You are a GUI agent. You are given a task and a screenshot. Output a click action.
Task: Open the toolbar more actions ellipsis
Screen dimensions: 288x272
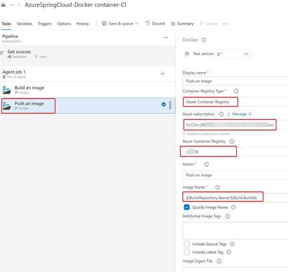click(x=225, y=24)
